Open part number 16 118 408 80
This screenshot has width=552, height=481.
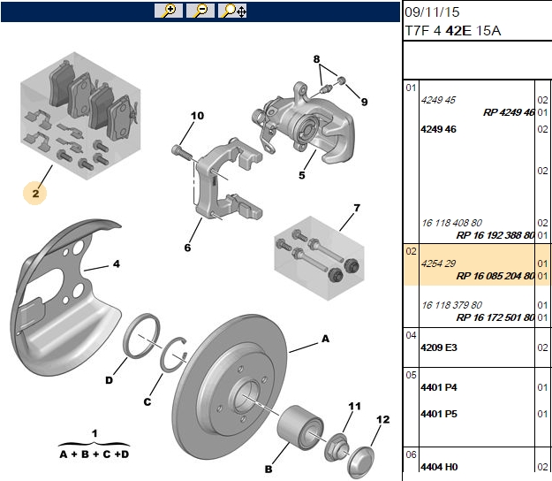(x=451, y=223)
